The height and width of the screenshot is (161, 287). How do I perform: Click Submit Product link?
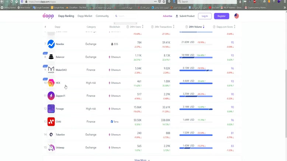(x=185, y=16)
